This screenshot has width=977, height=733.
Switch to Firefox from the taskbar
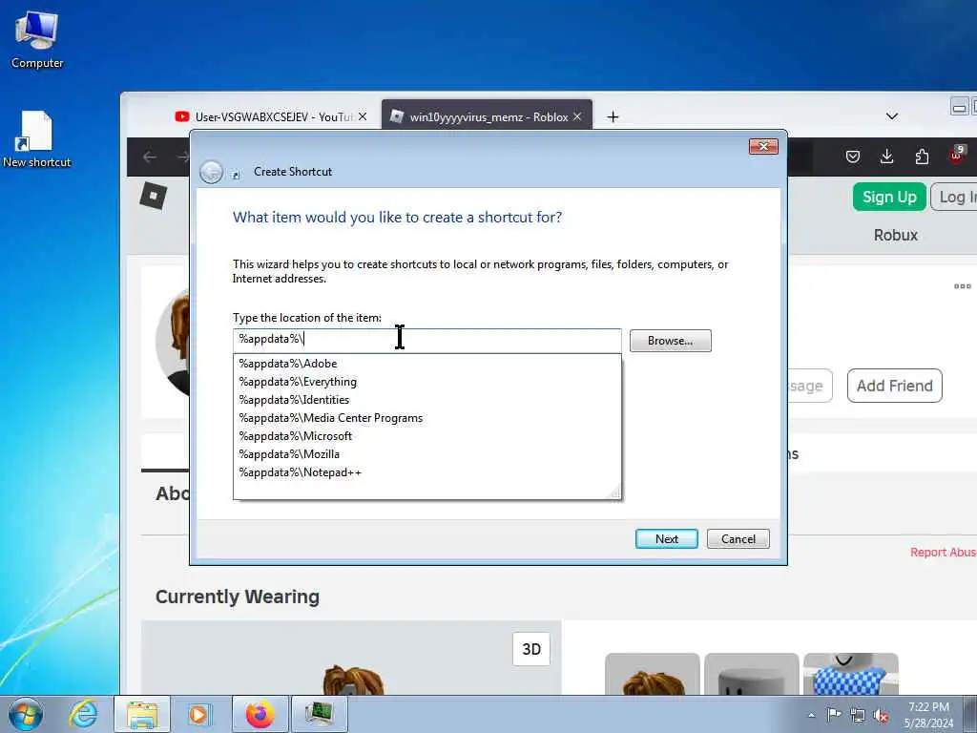point(260,714)
